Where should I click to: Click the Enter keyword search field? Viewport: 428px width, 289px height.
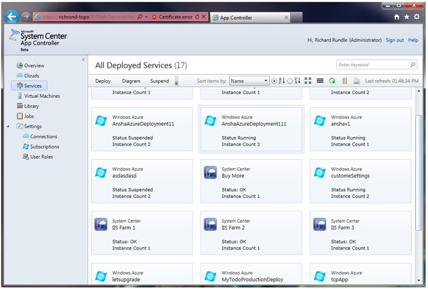377,65
